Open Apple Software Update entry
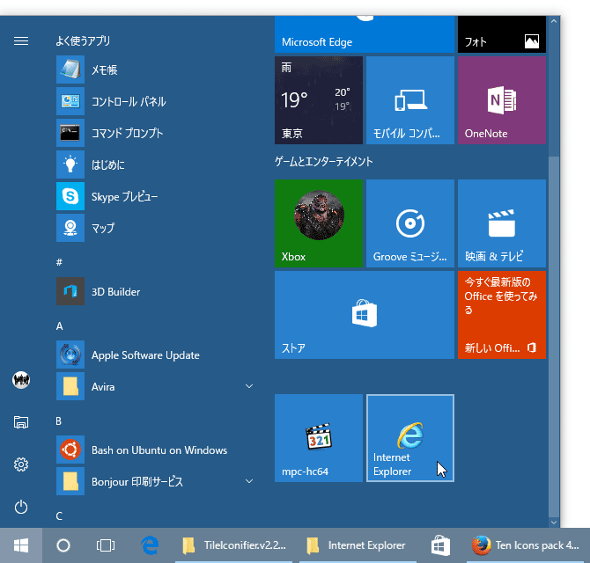 155,355
